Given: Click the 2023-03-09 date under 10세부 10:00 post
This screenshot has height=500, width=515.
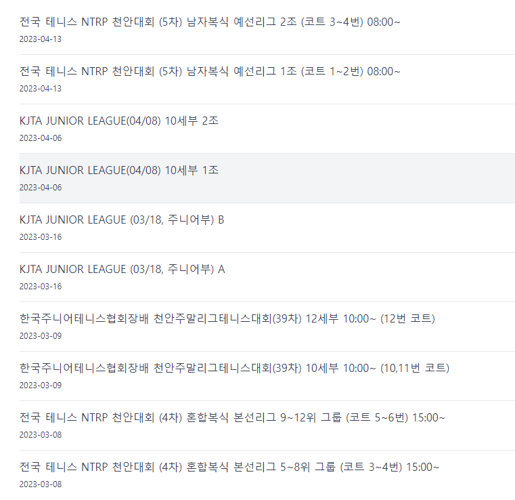Looking at the screenshot, I should [x=41, y=386].
